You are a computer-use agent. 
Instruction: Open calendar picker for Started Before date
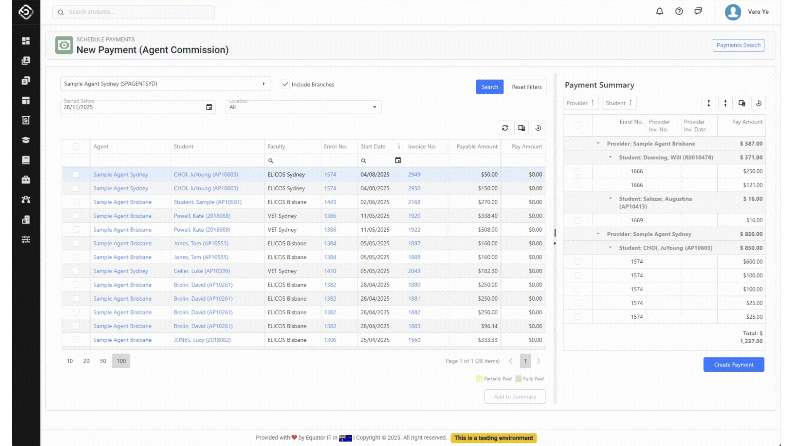click(x=209, y=107)
